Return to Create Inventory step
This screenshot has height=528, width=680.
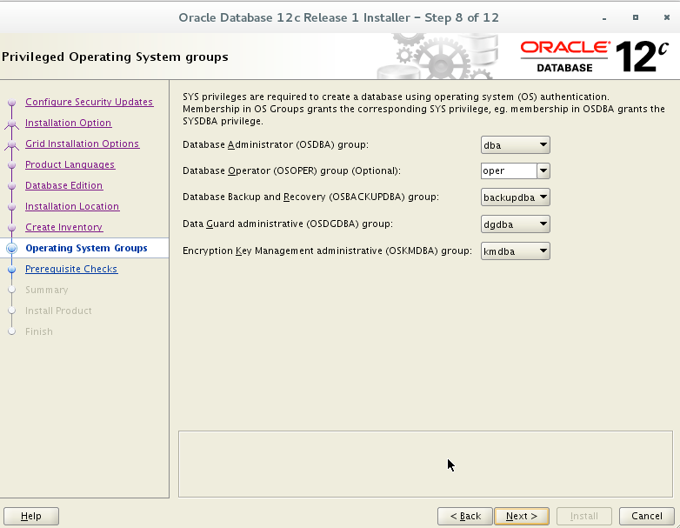tap(63, 227)
